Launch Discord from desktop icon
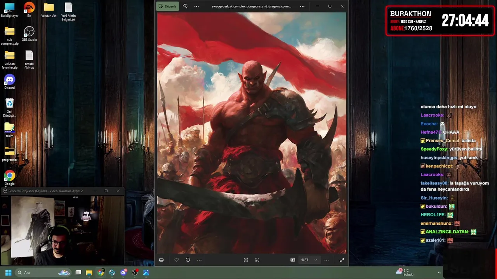The height and width of the screenshot is (279, 497). point(10,82)
